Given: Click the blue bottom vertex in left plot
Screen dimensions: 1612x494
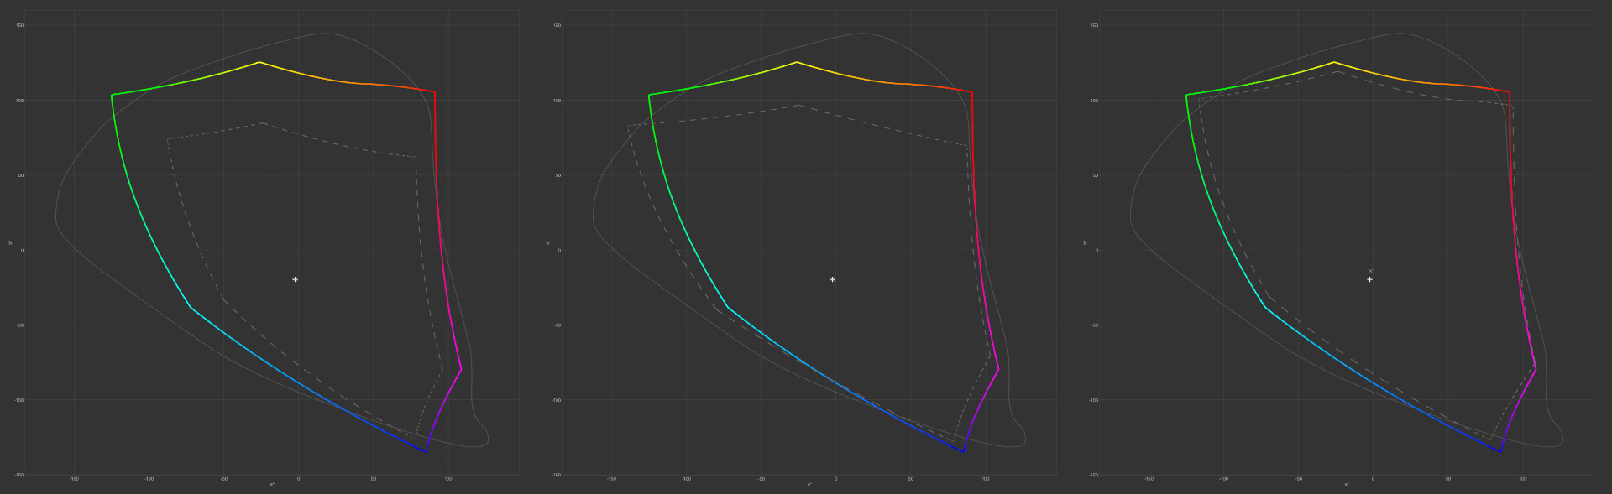Looking at the screenshot, I should pos(426,452).
